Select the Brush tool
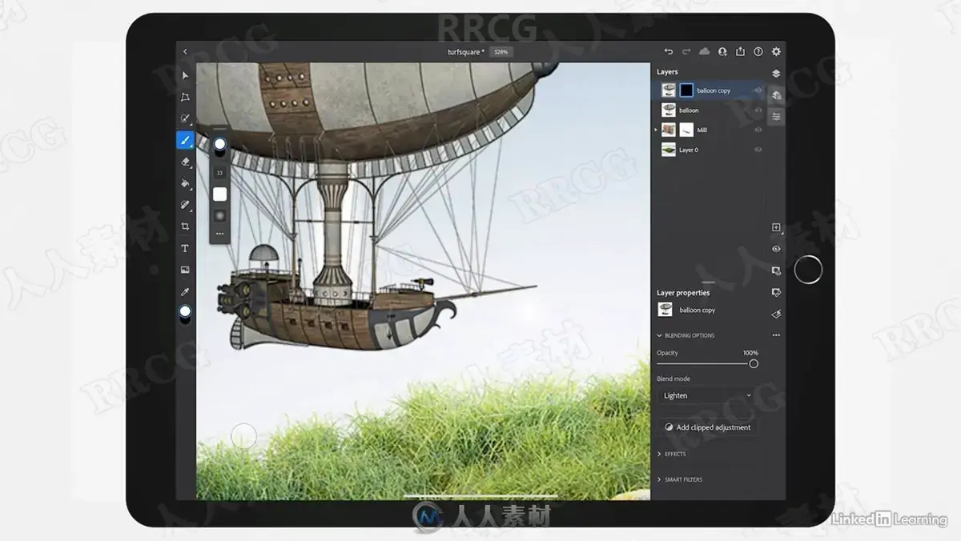This screenshot has width=961, height=541. coord(185,140)
